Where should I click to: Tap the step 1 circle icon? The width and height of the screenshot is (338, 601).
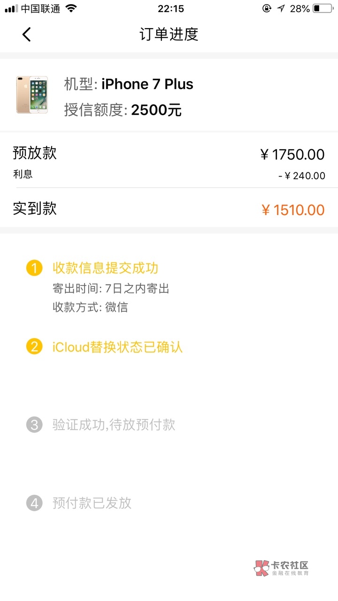34,269
